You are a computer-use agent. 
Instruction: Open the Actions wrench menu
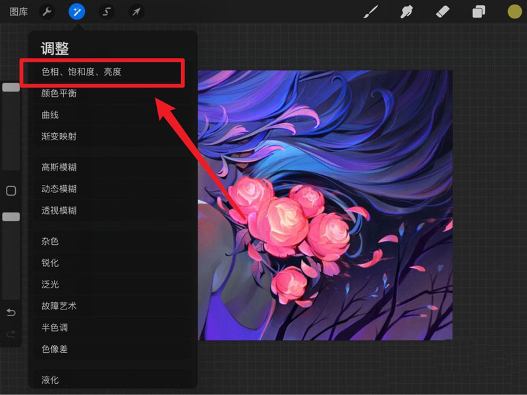(x=46, y=11)
